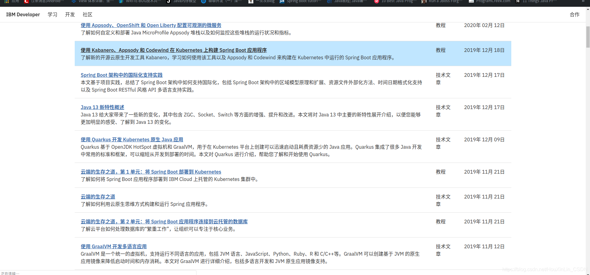Click 技术文章 label in GraalVM row

coord(443,250)
